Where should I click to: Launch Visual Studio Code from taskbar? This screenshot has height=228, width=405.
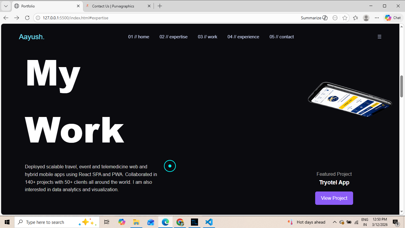pos(209,222)
